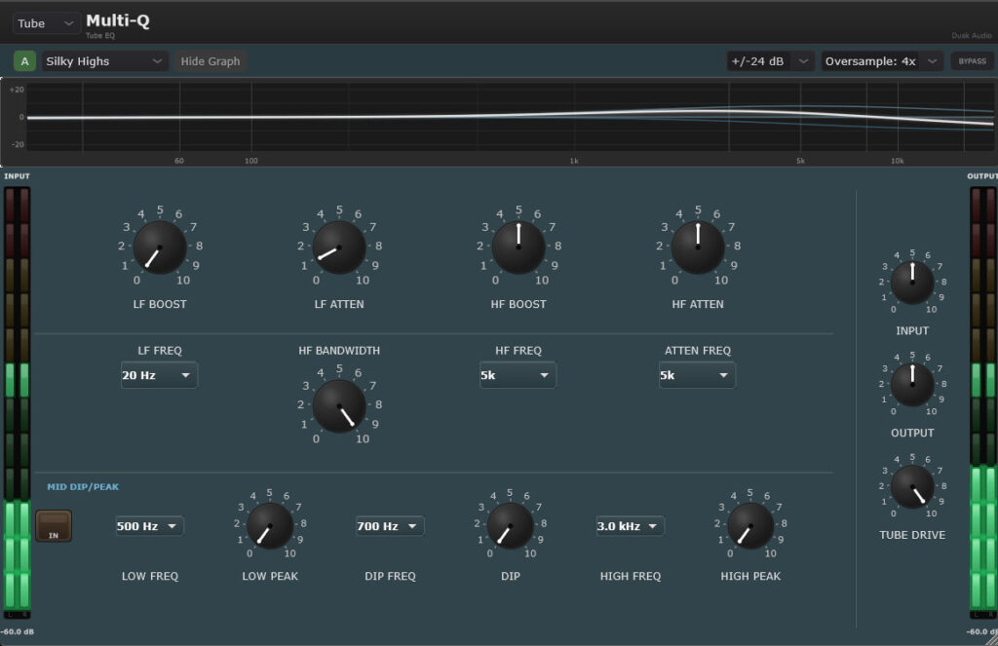Toggle the Mid Dip/Peak IN switch

(x=54, y=527)
